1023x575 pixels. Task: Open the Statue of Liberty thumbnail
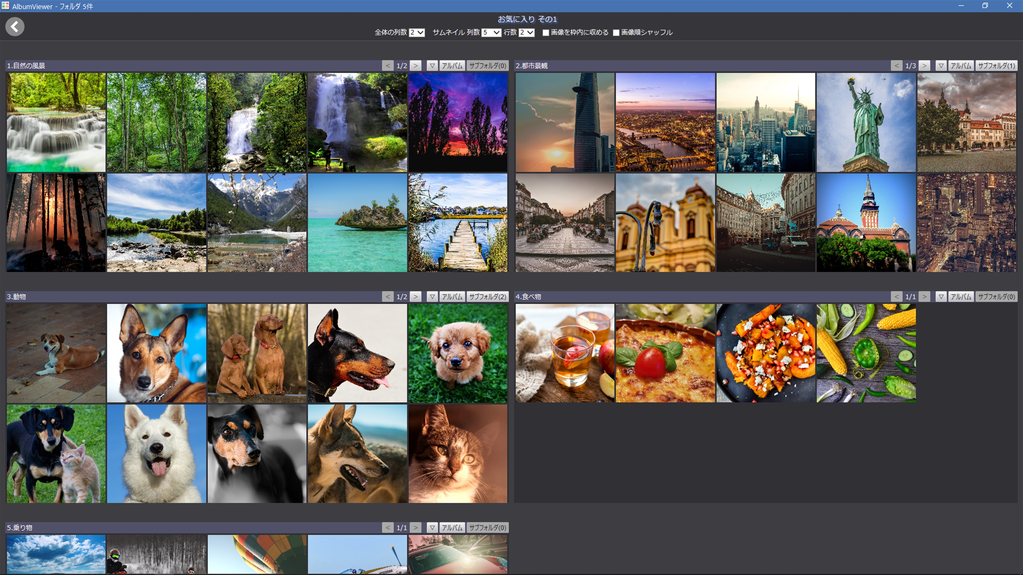pyautogui.click(x=866, y=122)
